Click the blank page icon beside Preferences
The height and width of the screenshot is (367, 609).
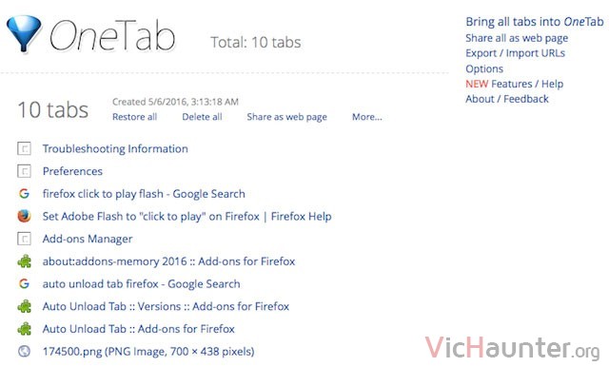click(x=24, y=171)
